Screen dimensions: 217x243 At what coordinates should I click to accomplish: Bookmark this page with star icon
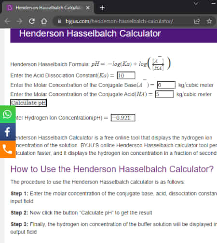[x=209, y=21]
